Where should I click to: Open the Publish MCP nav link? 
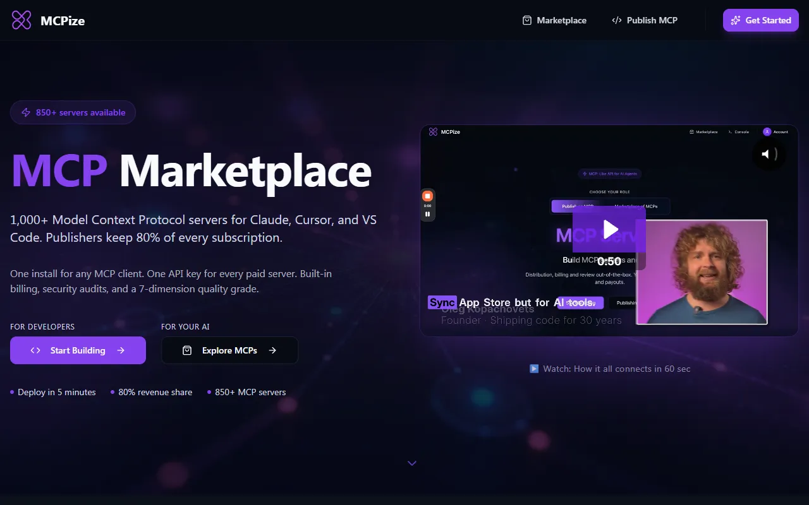pyautogui.click(x=645, y=20)
